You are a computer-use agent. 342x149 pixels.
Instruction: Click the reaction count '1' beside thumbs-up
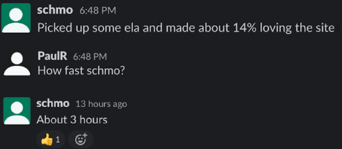coord(58,140)
